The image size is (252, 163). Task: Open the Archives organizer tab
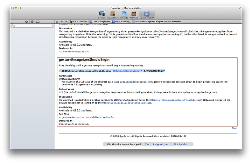tap(134, 15)
